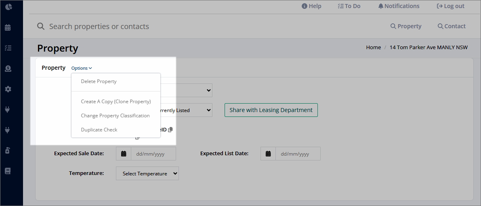The height and width of the screenshot is (206, 481).
Task: Click Log out
Action: tap(451, 6)
